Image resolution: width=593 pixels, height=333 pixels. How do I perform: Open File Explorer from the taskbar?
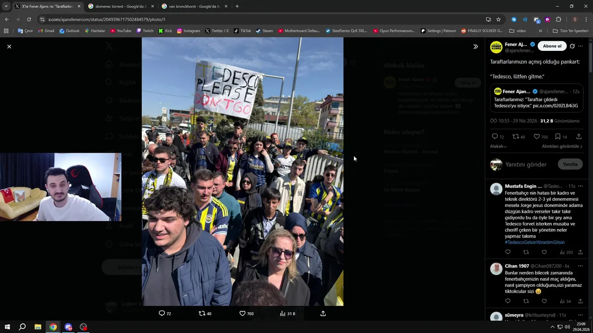coord(38,327)
